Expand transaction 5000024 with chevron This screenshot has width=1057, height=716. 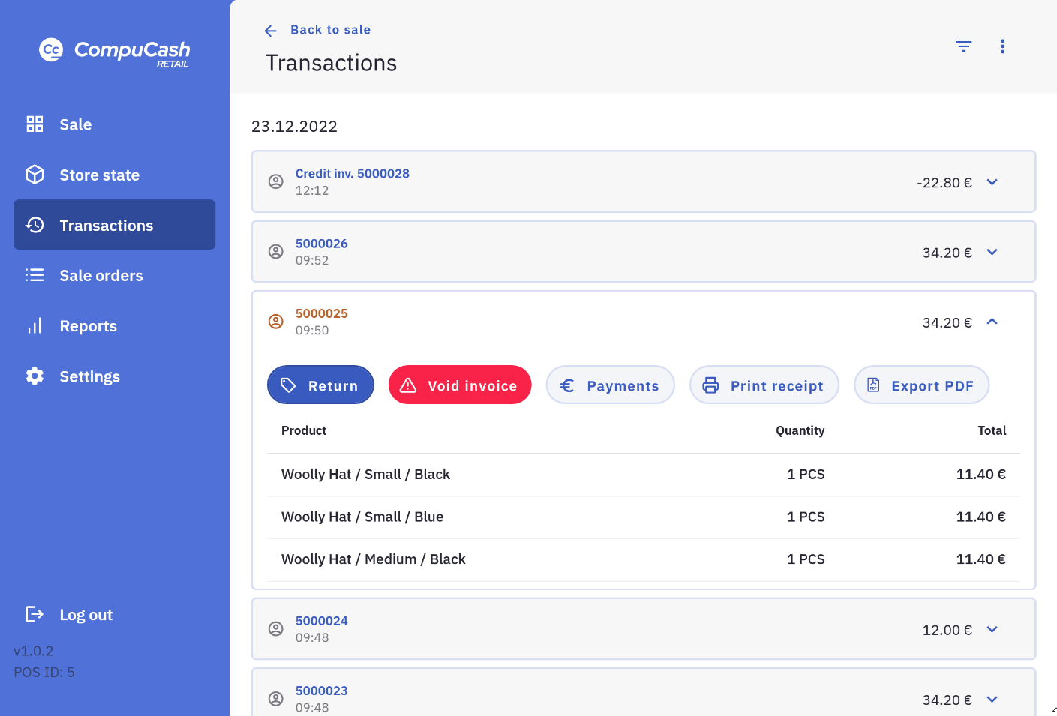click(x=992, y=629)
